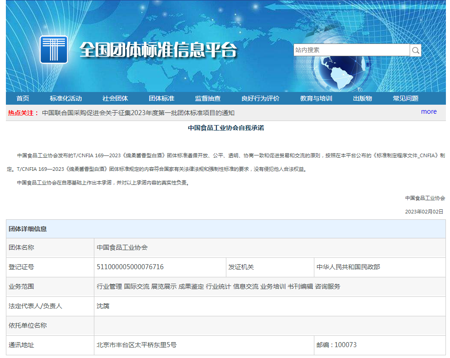Open the 首页 menu item
The image size is (450, 358).
(23, 98)
